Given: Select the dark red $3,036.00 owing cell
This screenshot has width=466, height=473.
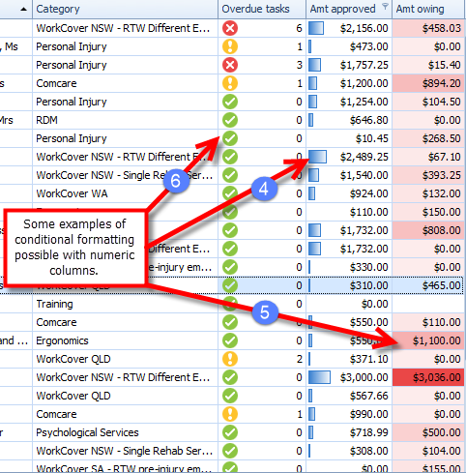Looking at the screenshot, I should [x=428, y=377].
